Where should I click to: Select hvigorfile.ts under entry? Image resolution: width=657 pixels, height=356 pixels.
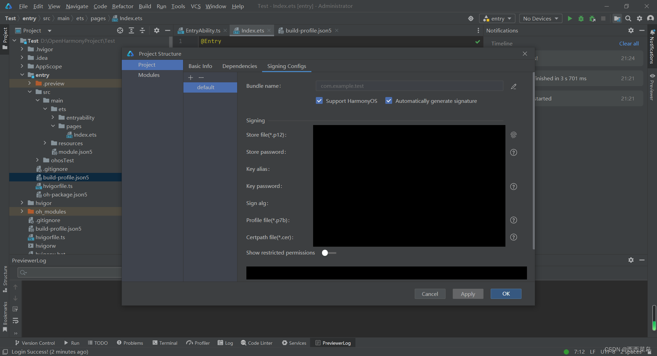57,186
